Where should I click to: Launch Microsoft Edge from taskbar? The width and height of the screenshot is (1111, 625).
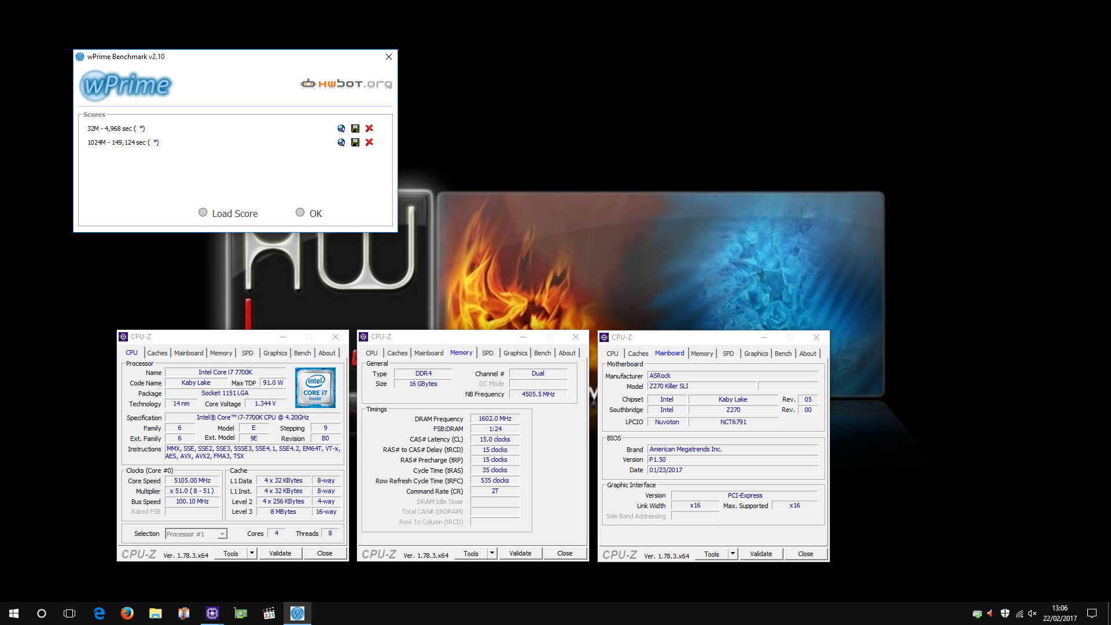[x=99, y=613]
